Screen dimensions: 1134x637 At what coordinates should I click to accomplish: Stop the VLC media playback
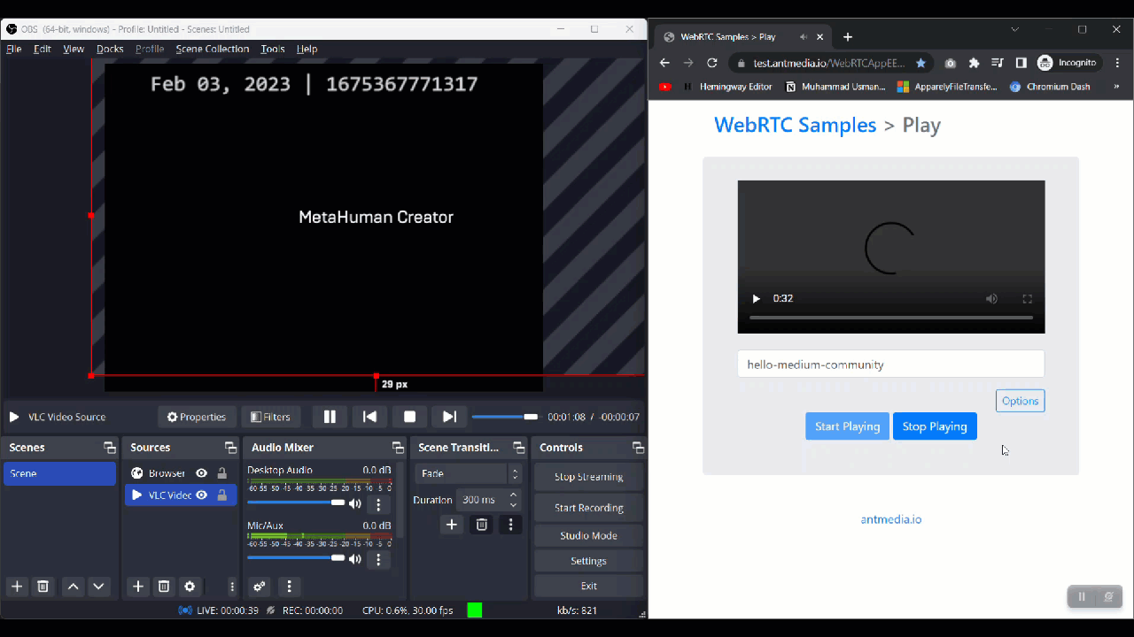click(x=409, y=417)
